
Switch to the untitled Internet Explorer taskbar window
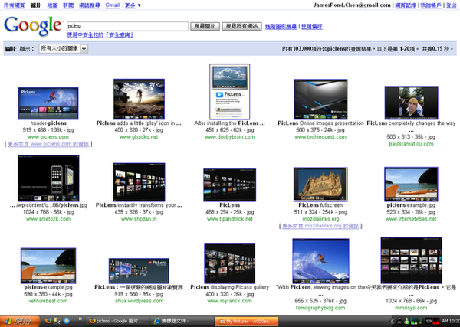(x=181, y=321)
